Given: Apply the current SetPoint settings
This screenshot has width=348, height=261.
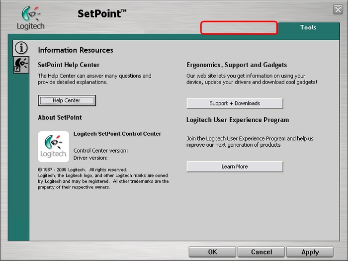Looking at the screenshot, I should (x=310, y=252).
